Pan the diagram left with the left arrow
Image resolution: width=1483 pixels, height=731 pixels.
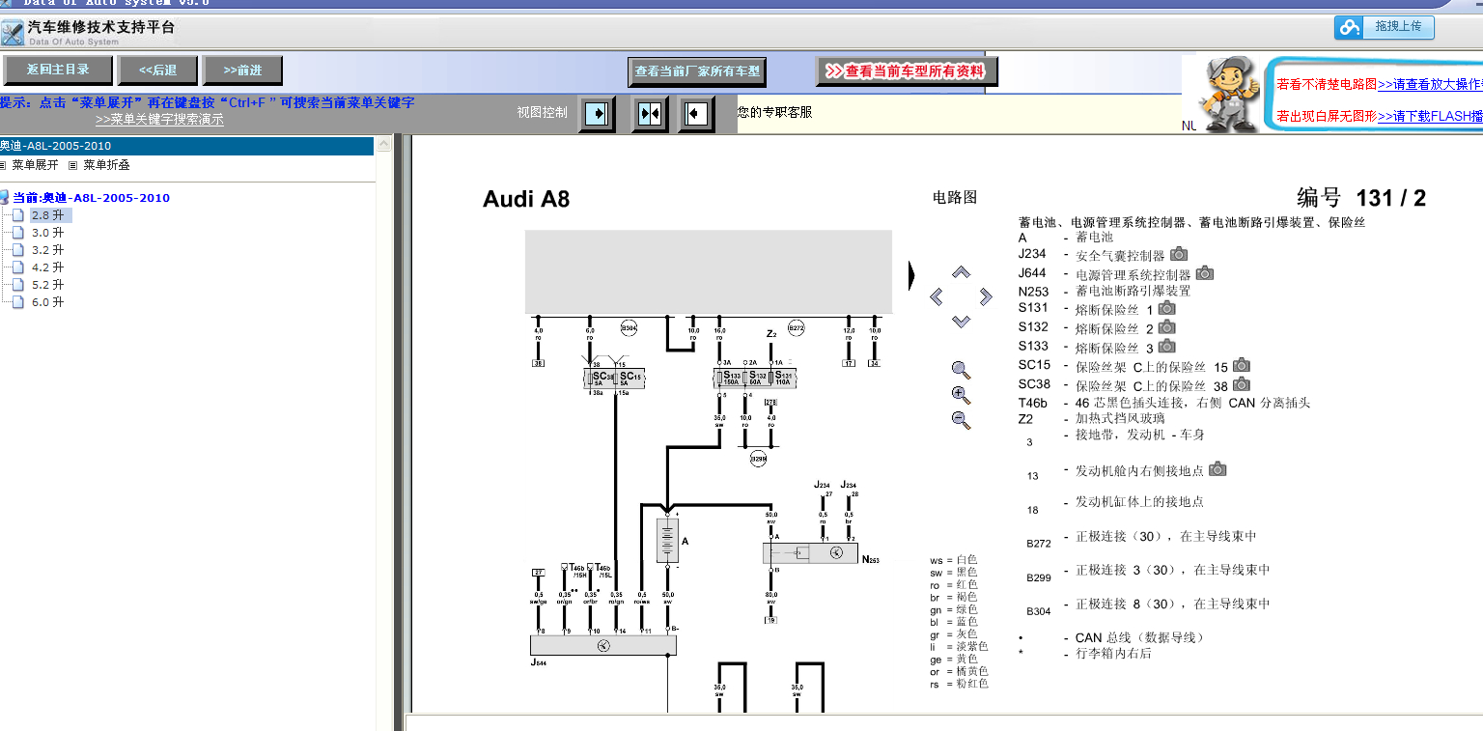click(x=936, y=296)
